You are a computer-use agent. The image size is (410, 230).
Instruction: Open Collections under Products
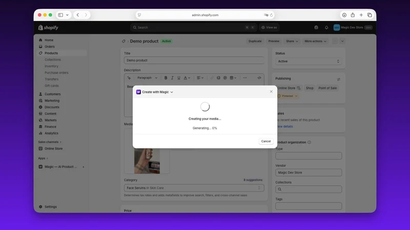(53, 60)
